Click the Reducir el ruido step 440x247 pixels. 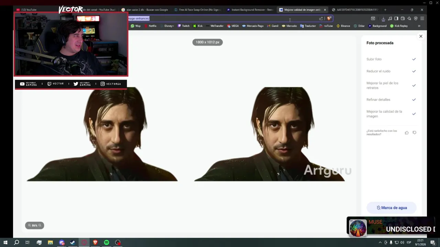tap(391, 71)
